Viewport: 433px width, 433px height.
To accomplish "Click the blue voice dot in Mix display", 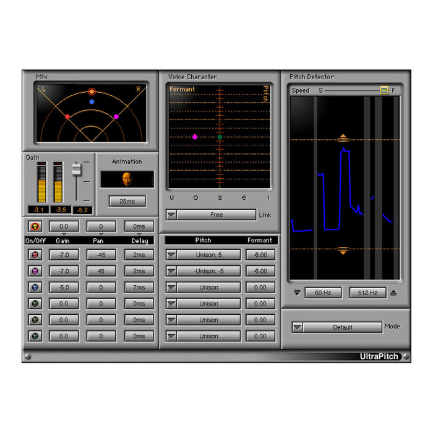I will click(92, 102).
